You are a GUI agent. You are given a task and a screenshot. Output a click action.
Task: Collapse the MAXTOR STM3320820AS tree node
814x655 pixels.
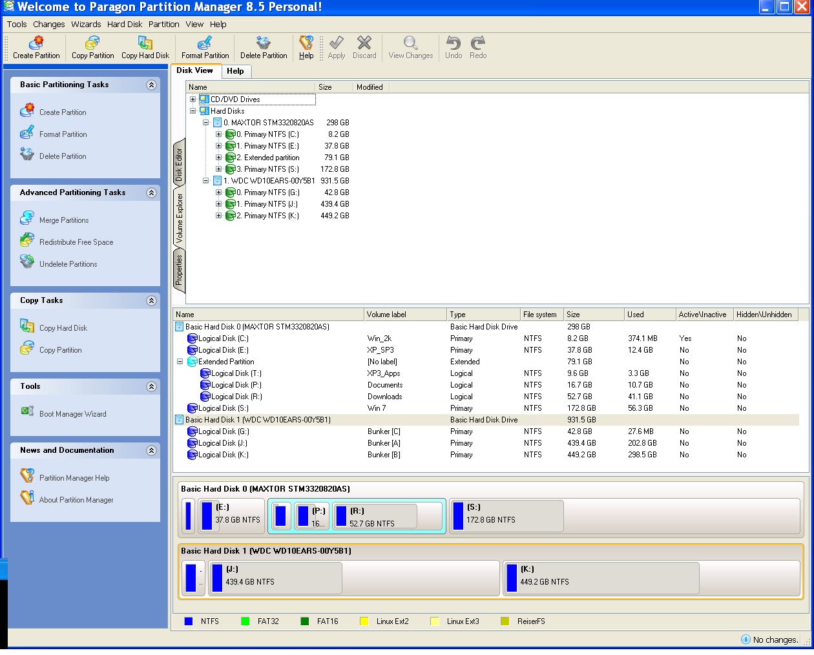tap(205, 123)
